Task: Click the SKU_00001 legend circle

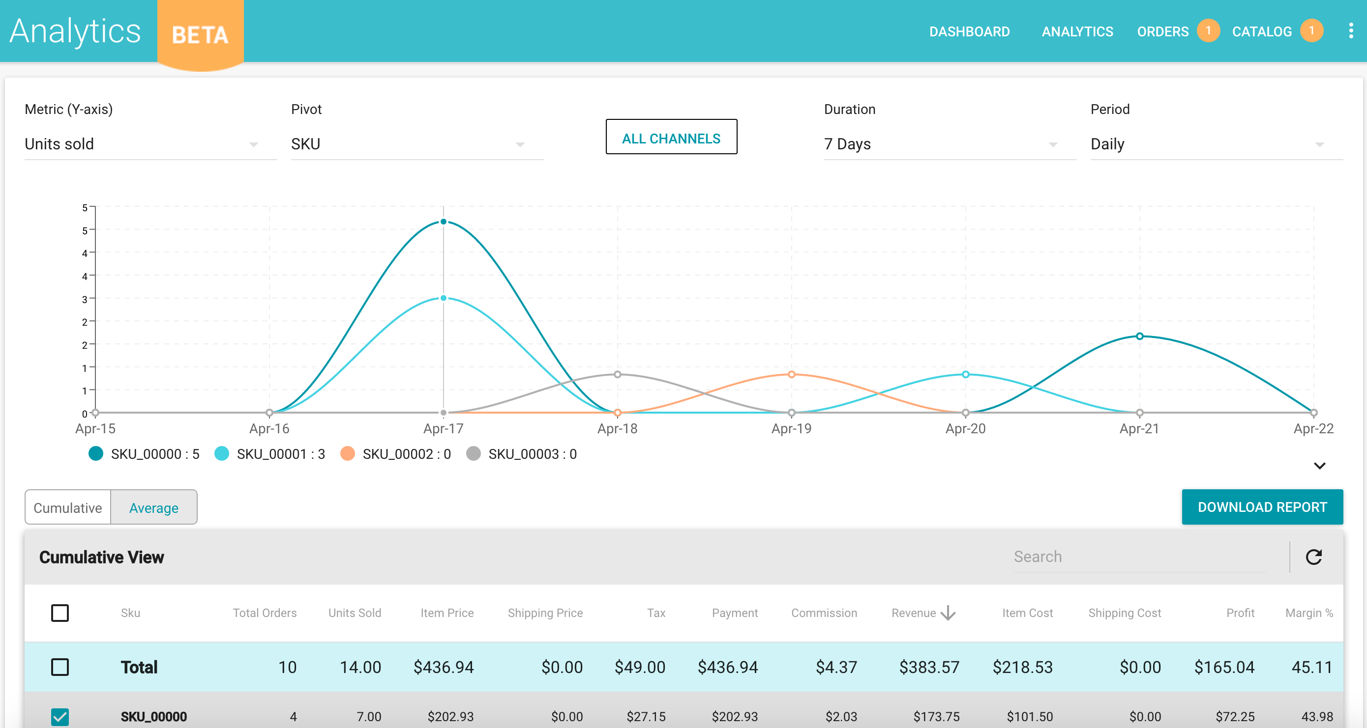Action: [x=222, y=454]
